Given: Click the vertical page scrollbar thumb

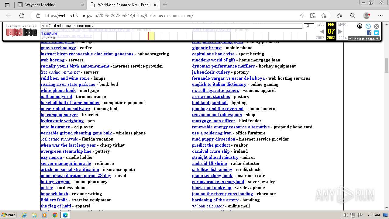Looking at the screenshot, I should [x=387, y=65].
